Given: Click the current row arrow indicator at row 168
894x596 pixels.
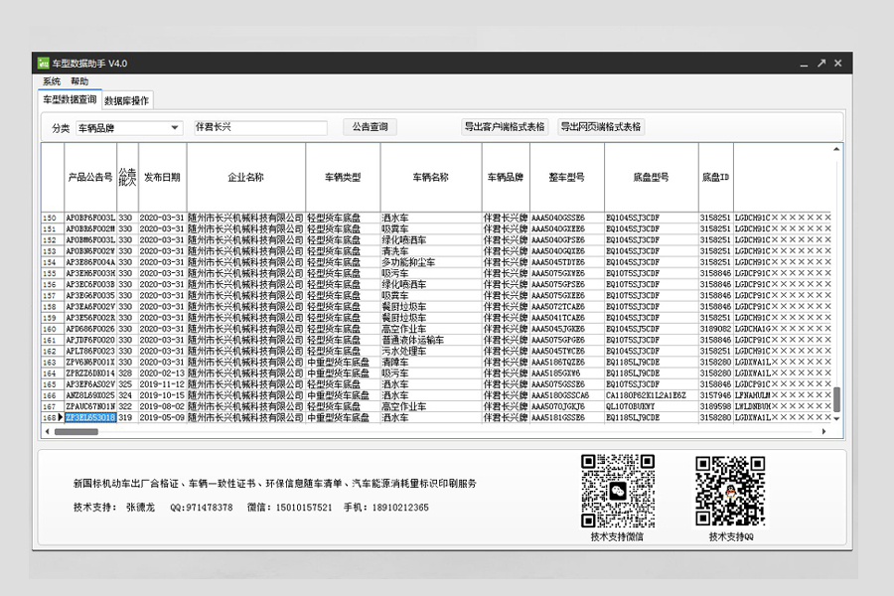Looking at the screenshot, I should tap(60, 418).
